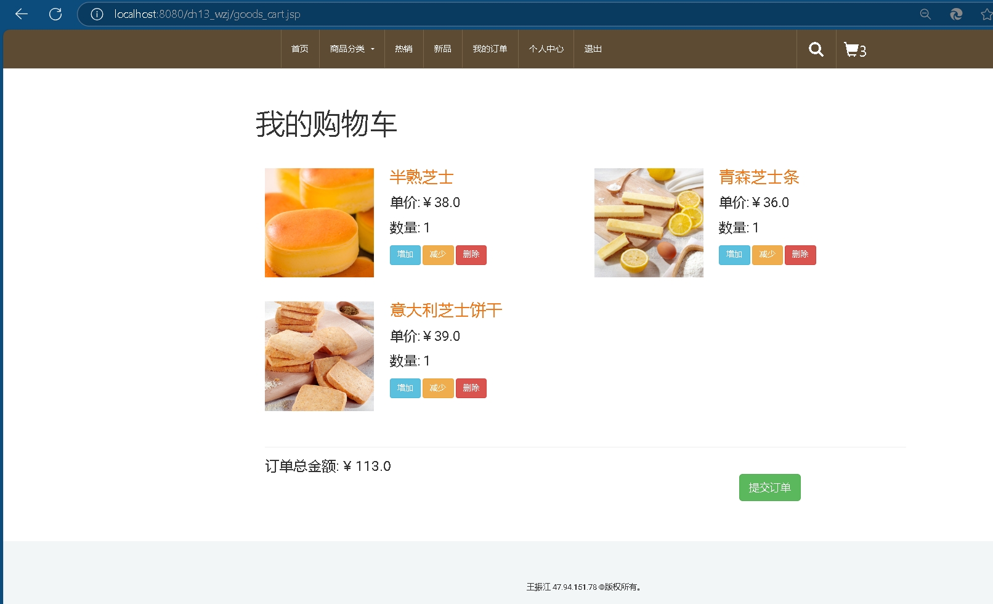Delete 意大利芝士饼干 from cart

point(471,388)
